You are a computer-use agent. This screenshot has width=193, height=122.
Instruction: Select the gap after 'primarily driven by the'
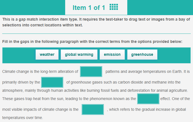52,82
